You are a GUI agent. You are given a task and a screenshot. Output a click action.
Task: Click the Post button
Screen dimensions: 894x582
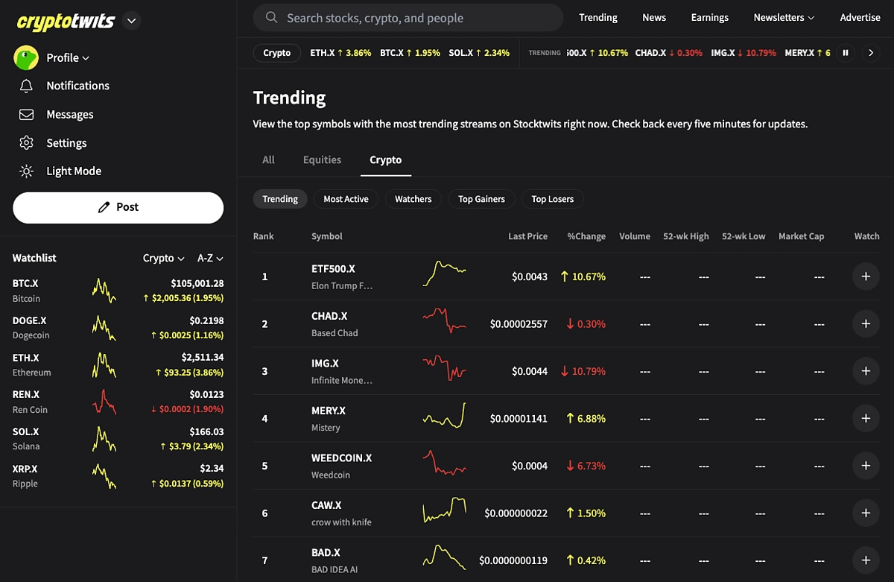[118, 207]
